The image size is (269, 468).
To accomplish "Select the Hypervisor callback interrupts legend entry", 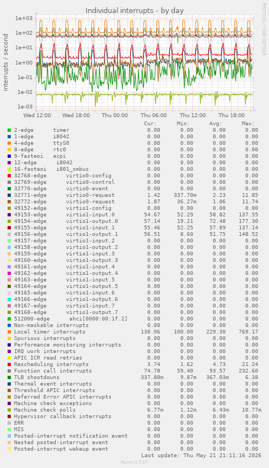I will click(63, 416).
